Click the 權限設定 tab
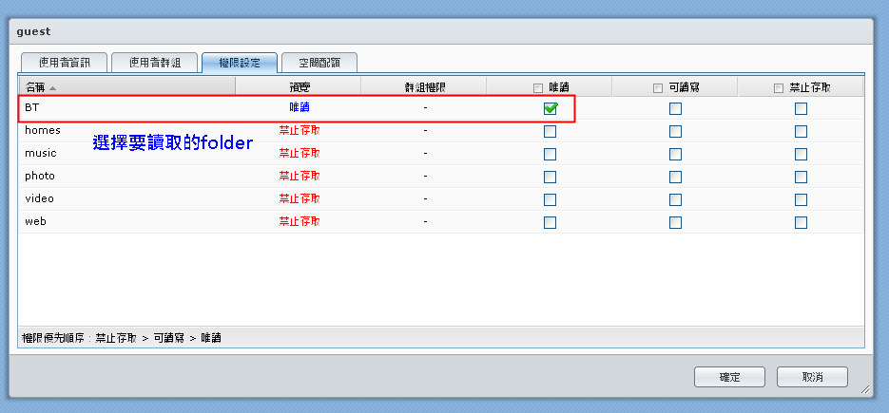The width and height of the screenshot is (889, 413). [x=240, y=63]
